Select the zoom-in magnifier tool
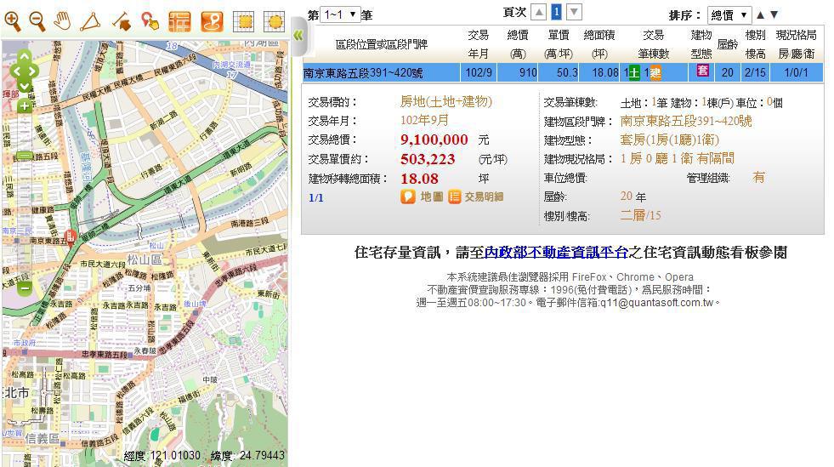Viewport: 834px width, 467px height. [13, 20]
